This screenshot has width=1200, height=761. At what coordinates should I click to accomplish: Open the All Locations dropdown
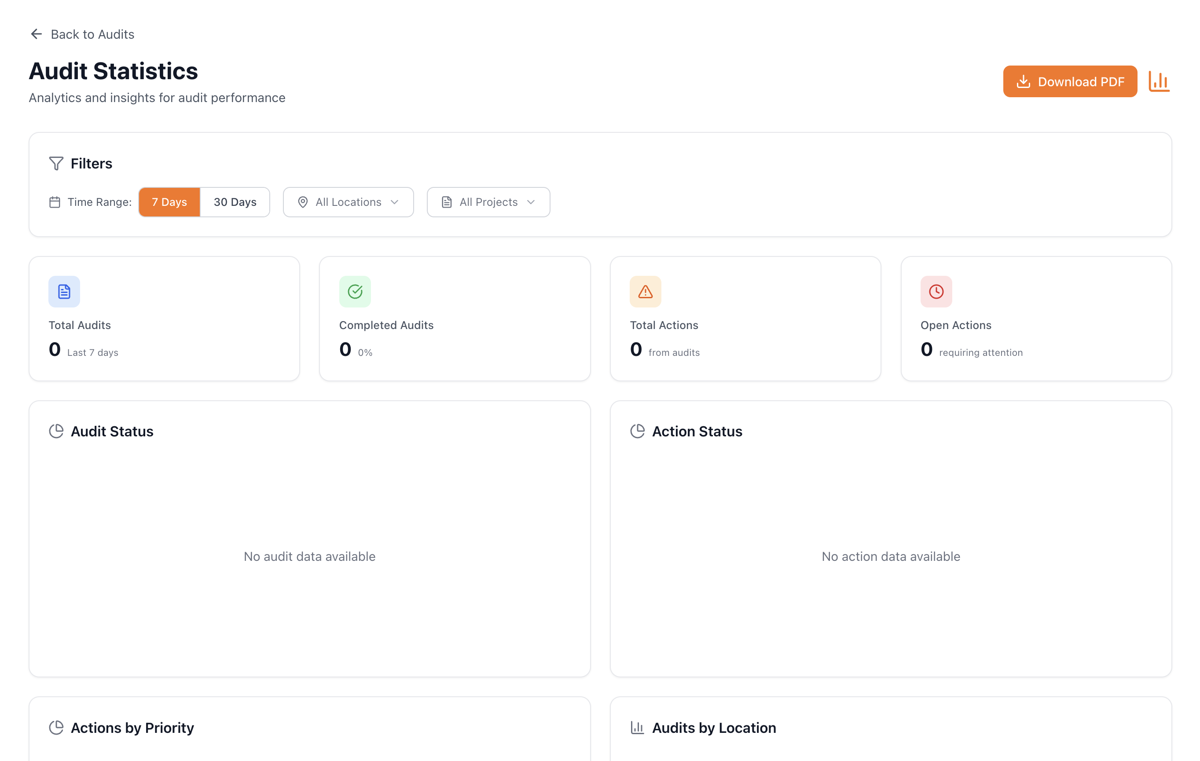[348, 202]
